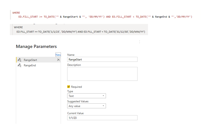The height and width of the screenshot is (136, 201).
Task: Delete RangeStart with the X icon
Action: coord(59,60)
